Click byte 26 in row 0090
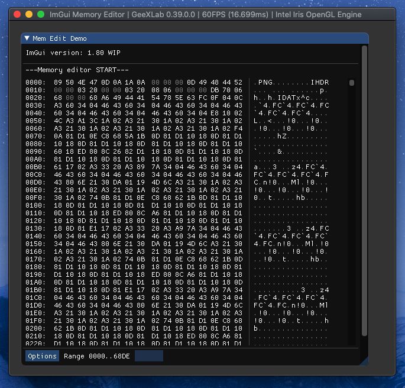This screenshot has width=405, height=388. point(117,151)
